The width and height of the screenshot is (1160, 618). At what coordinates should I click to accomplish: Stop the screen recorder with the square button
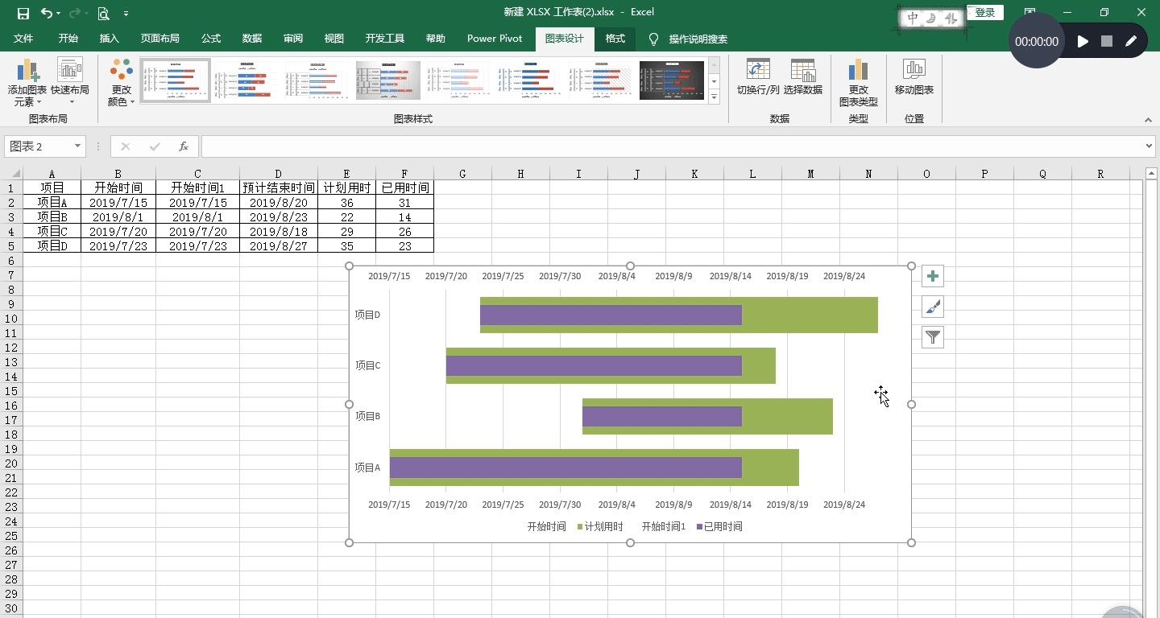pyautogui.click(x=1107, y=41)
